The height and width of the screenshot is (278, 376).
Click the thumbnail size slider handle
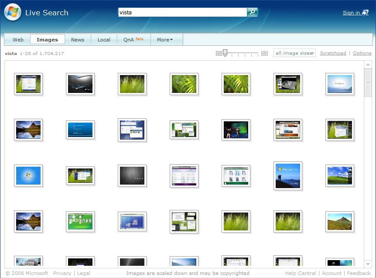(225, 53)
